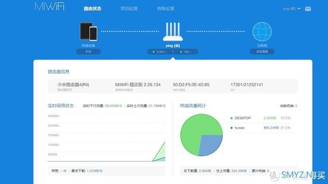Click the device count pill under 终端设备

tap(88, 52)
